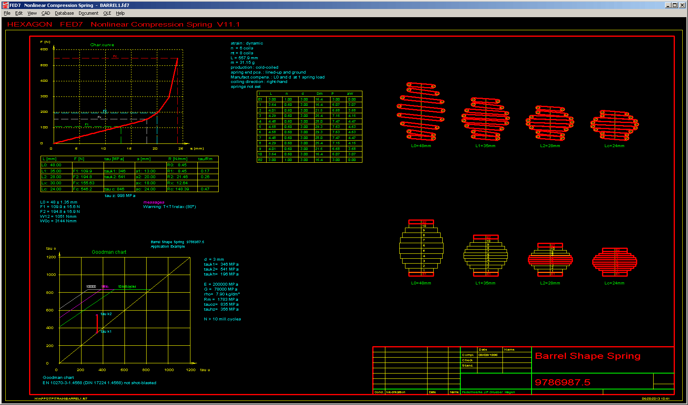Image resolution: width=688 pixels, height=405 pixels.
Task: Click the Char.curve graph title
Action: click(102, 45)
